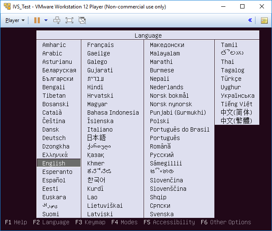
Task: Collapse toolbar with double chevron icon
Action: [x=250, y=20]
